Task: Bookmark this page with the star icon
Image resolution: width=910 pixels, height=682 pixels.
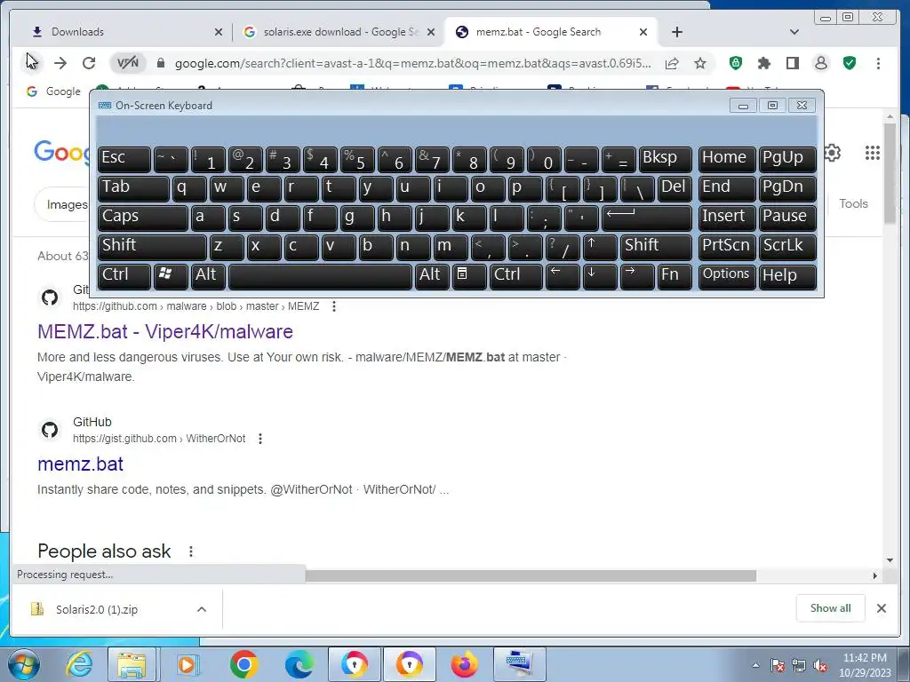Action: (700, 63)
